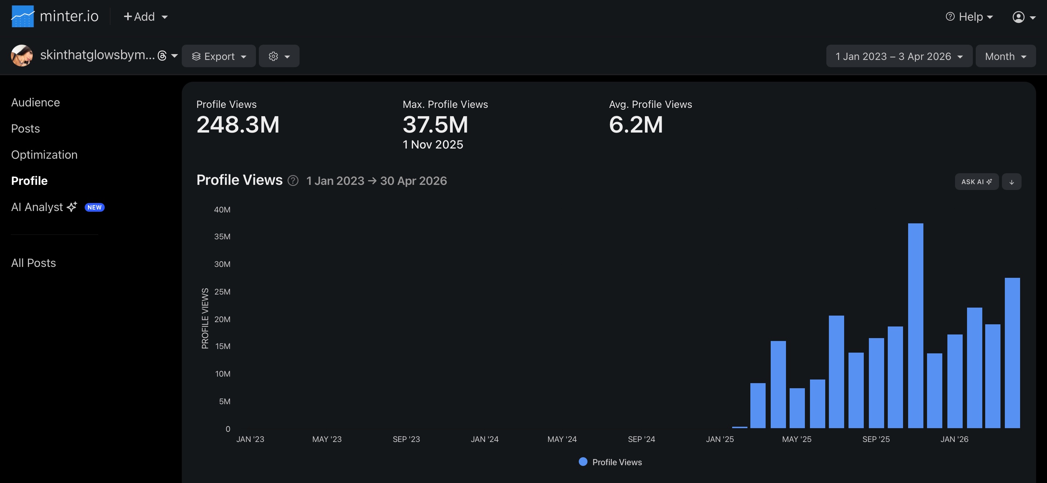This screenshot has height=483, width=1047.
Task: Open the date range picker
Action: [899, 56]
